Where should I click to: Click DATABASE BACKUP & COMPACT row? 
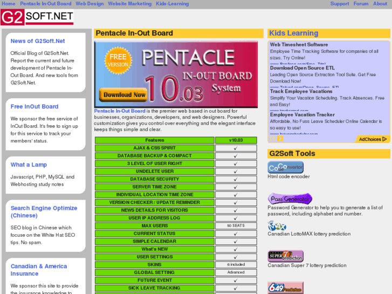click(176, 156)
